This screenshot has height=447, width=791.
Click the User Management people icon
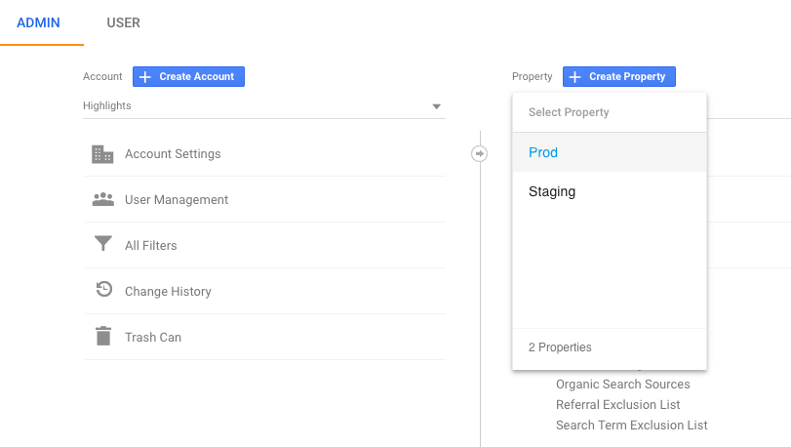click(102, 199)
